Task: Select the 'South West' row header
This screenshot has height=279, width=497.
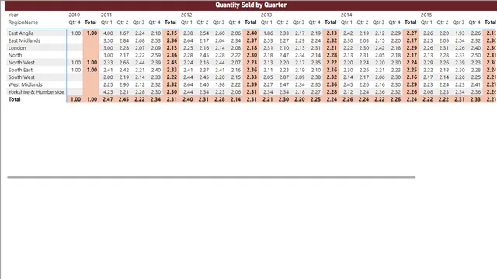Action: 22,77
